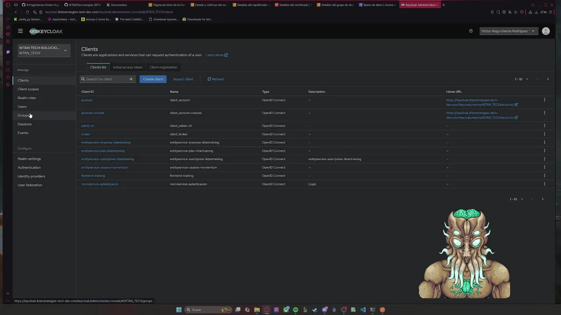Screen dimensions: 561x315
Task: Open kebab menu for entityservice-usuario-momentum row
Action: pyautogui.click(x=544, y=168)
